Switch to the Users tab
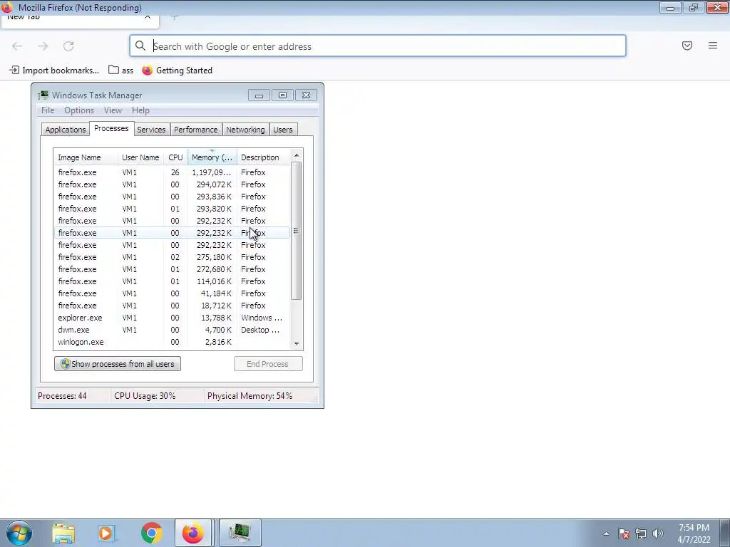 pyautogui.click(x=282, y=130)
